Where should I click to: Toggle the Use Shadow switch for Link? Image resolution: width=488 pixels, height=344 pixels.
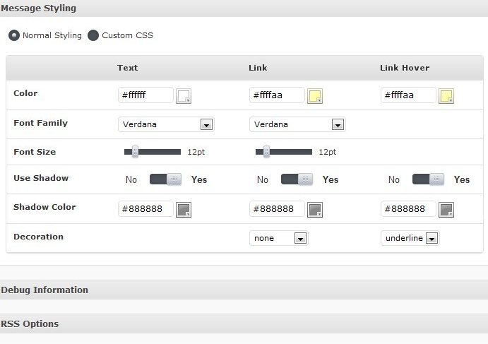(297, 179)
